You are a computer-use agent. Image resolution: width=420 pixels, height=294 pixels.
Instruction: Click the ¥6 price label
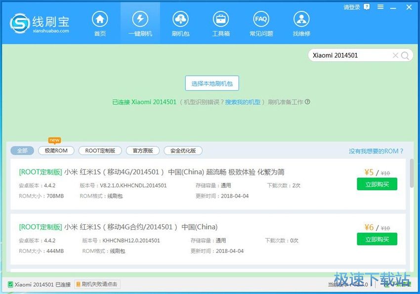pos(369,227)
